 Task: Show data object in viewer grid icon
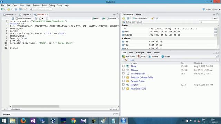click(x=215, y=32)
